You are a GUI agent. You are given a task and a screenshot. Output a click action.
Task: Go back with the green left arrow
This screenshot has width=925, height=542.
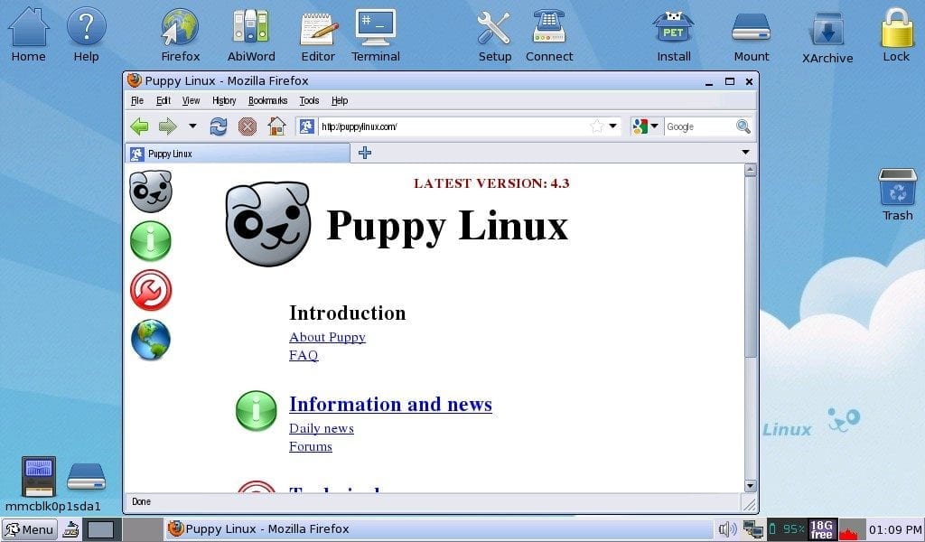coord(139,126)
